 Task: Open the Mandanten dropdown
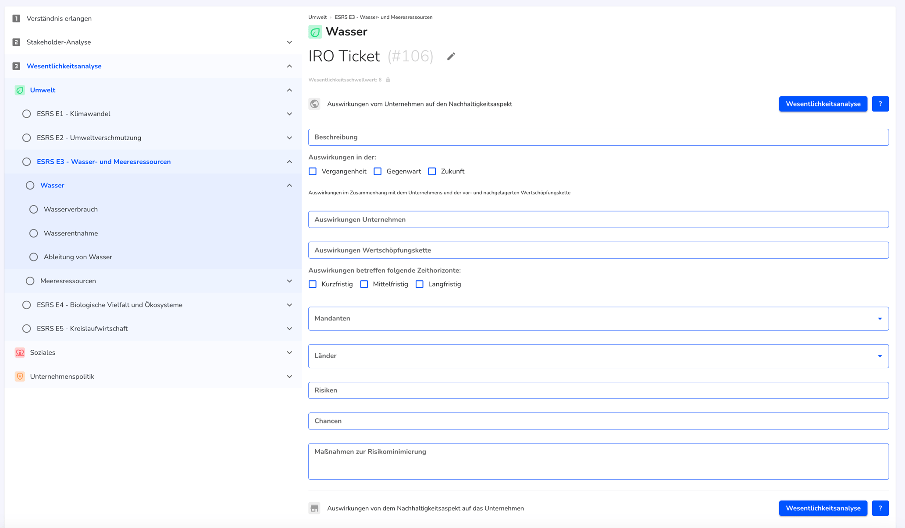[x=599, y=318]
